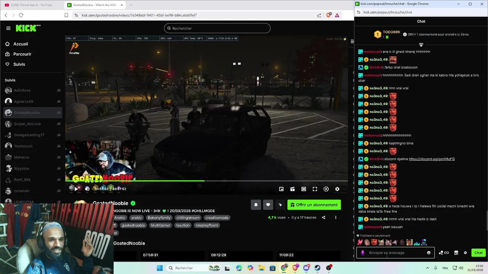Image resolution: width=488 pixels, height=274 pixels.
Task: Open playback speed control
Action: tap(326, 189)
